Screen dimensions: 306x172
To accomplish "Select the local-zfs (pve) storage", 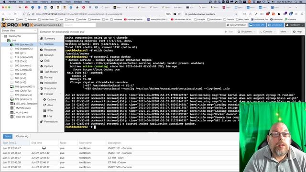I will click(x=23, y=117).
